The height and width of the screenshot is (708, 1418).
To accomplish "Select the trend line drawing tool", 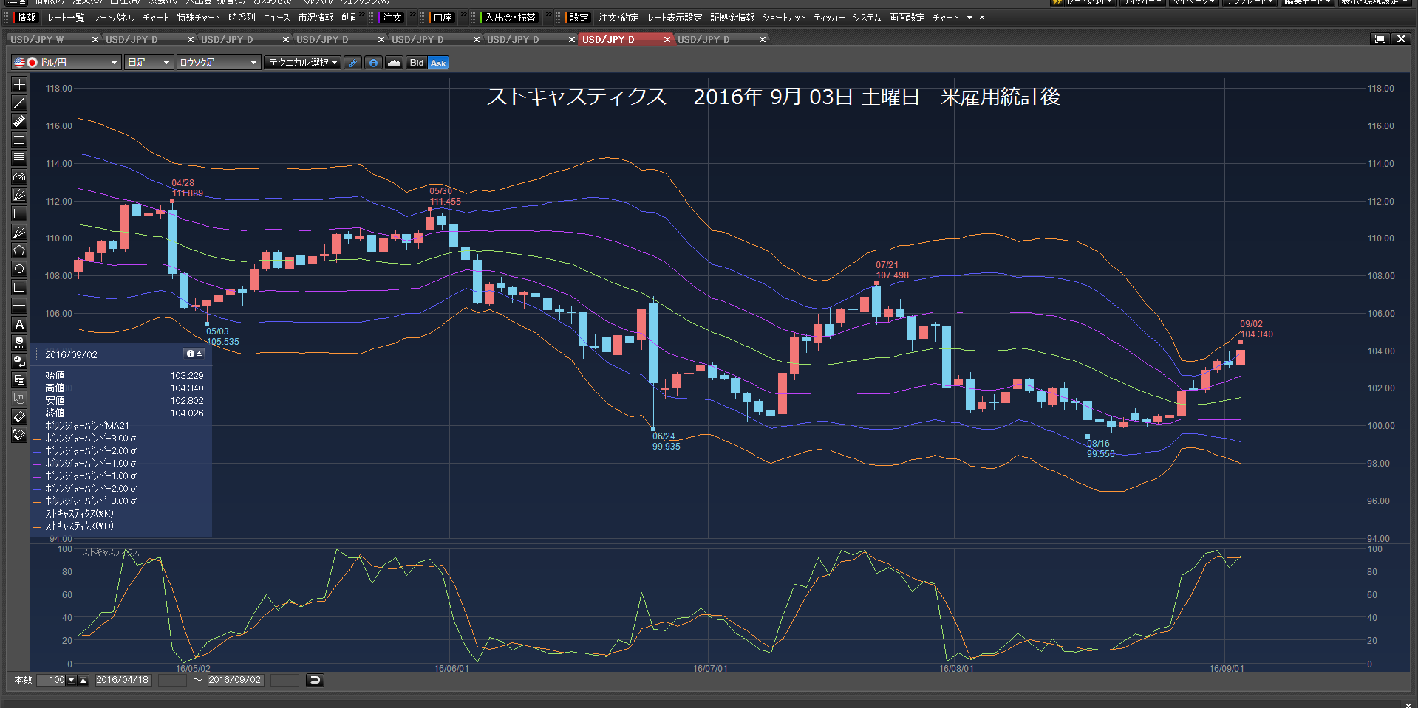I will coord(19,103).
